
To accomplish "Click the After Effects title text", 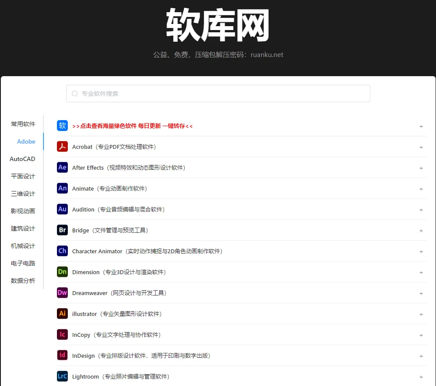I will click(x=129, y=168).
